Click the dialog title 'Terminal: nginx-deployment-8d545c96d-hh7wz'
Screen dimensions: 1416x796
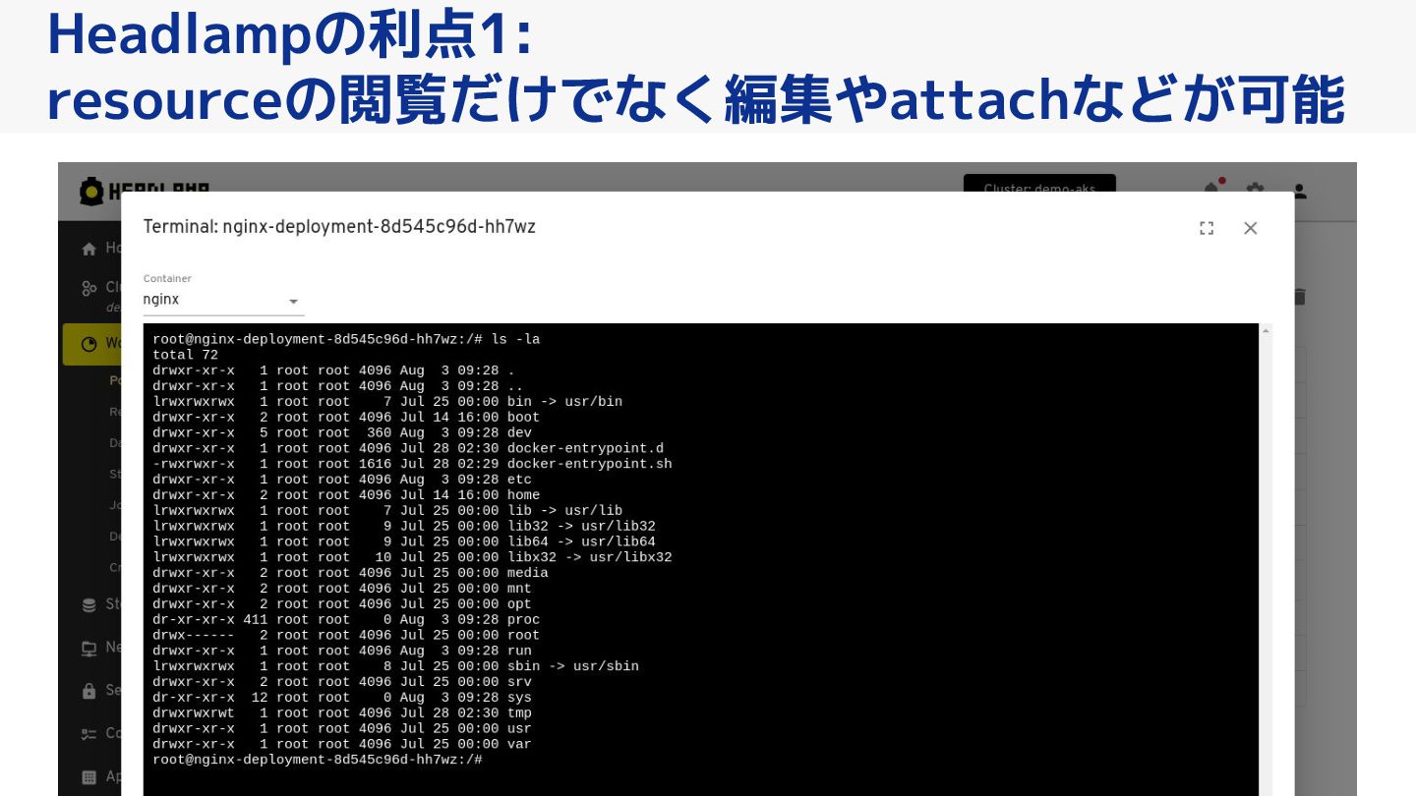339,227
